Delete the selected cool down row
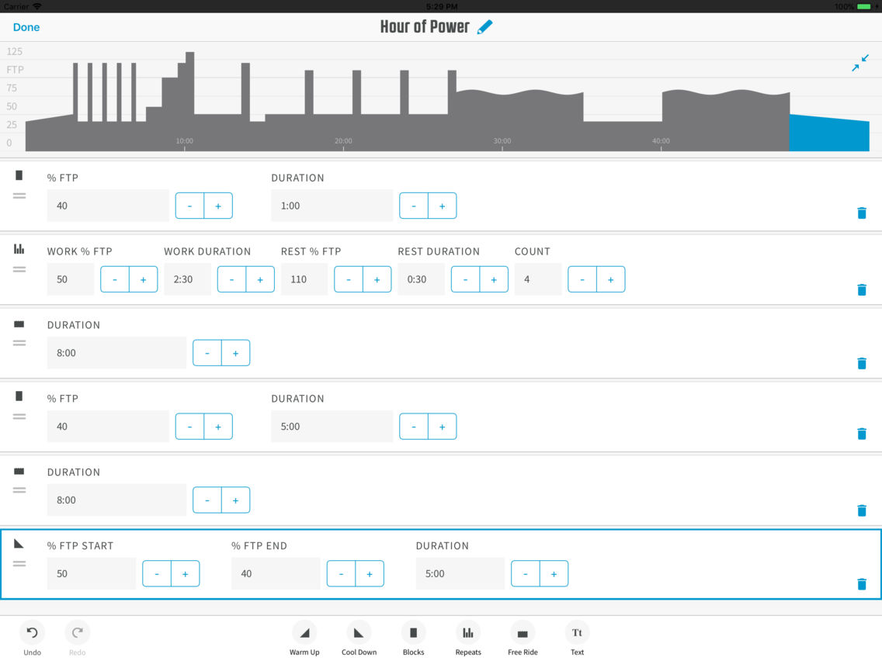Screen dimensions: 882x661 tap(861, 584)
